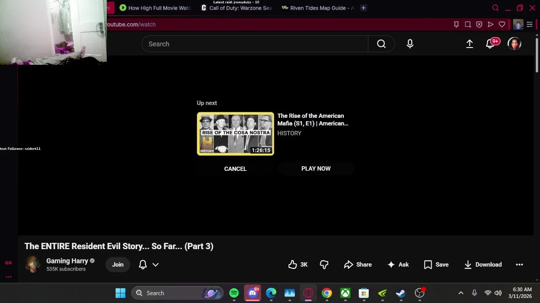Open Opera sidebar three-dot settings

coord(8,277)
